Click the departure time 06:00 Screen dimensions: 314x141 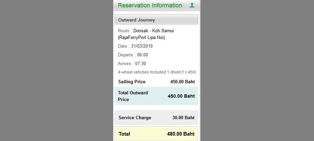142,55
